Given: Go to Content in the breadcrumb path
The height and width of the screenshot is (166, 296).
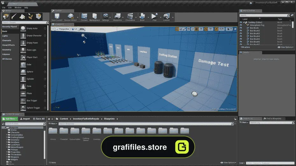Looking at the screenshot, I should click(64, 119).
